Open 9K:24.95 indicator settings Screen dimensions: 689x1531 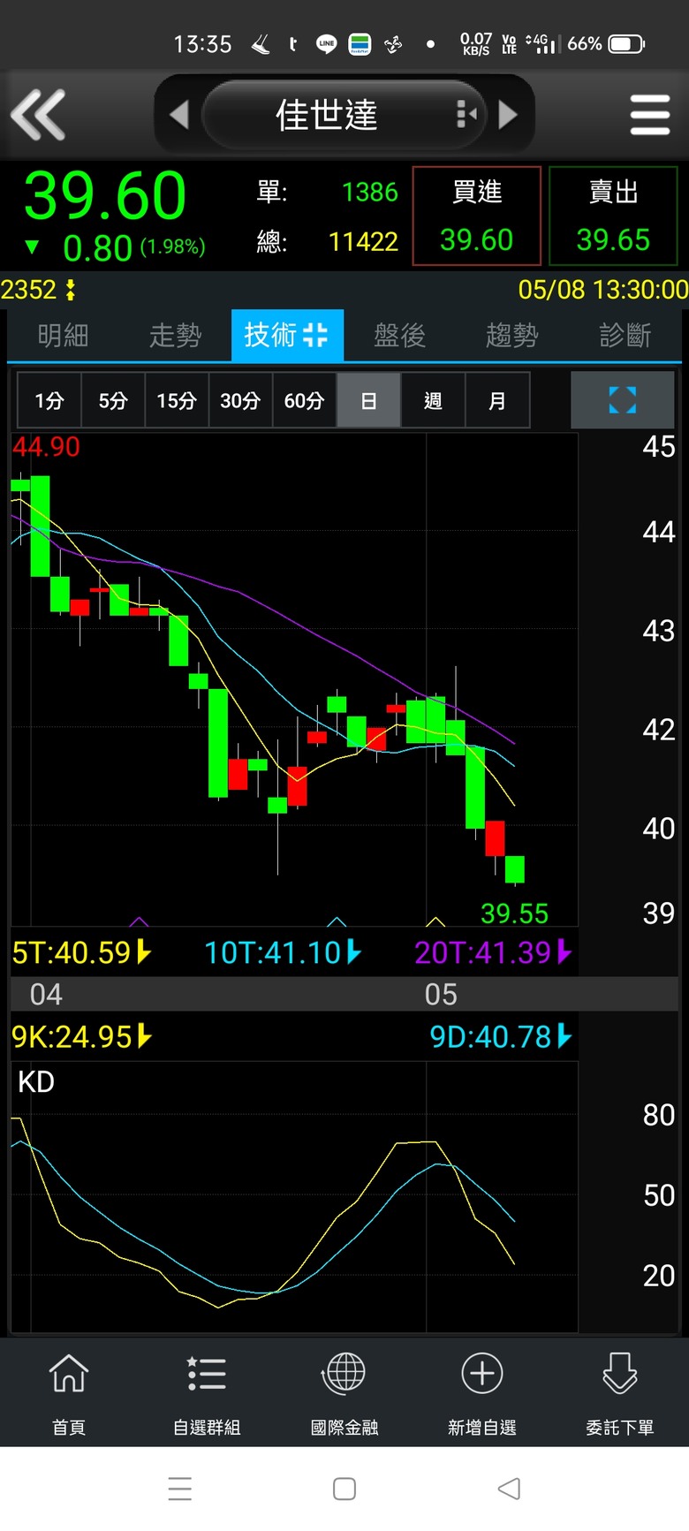(x=82, y=1036)
